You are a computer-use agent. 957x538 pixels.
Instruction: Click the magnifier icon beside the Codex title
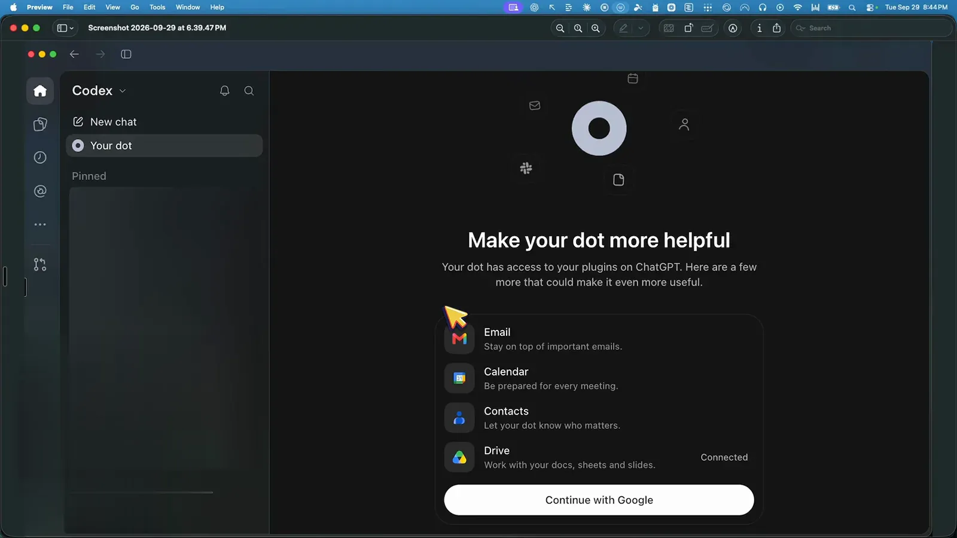coord(249,91)
